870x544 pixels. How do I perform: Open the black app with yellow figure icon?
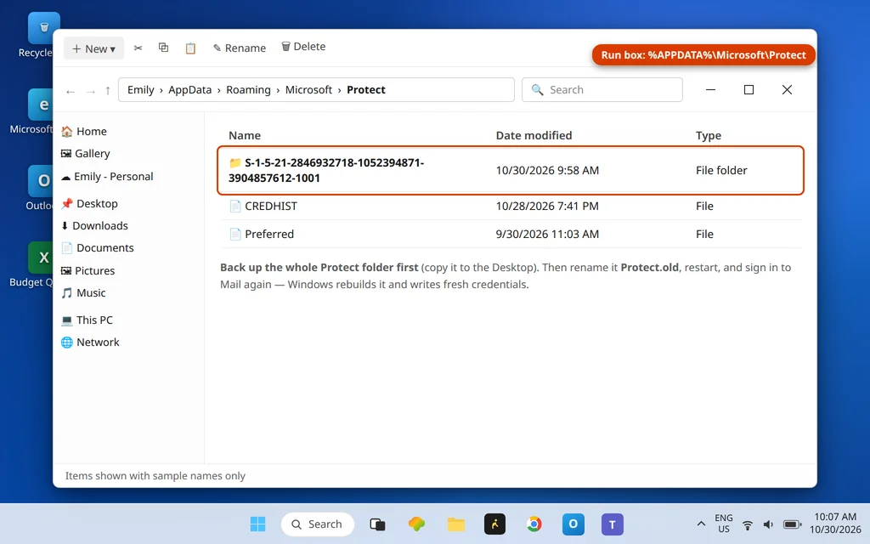[495, 524]
